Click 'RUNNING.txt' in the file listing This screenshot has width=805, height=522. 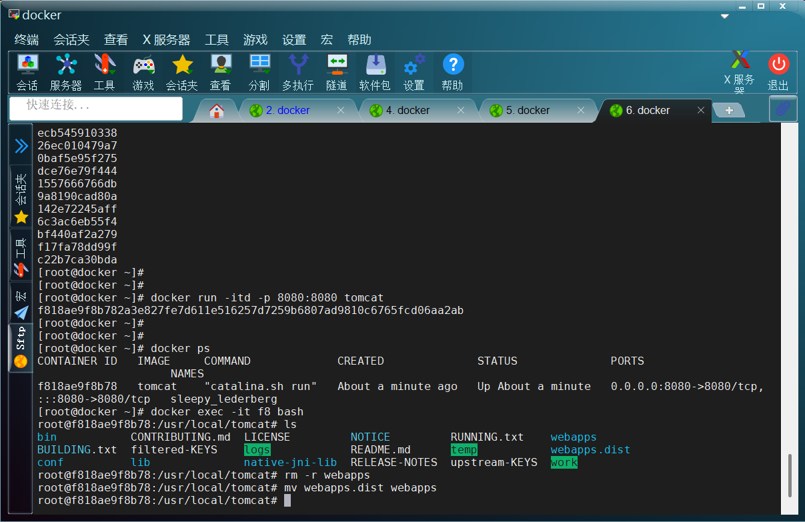click(x=488, y=437)
